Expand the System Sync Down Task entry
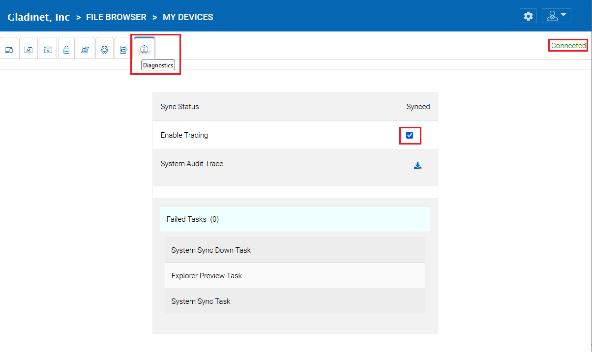This screenshot has width=592, height=352. coord(295,250)
